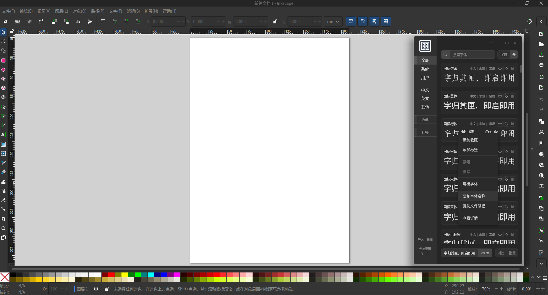Toggle the 开 switch beside 字族

point(514,54)
